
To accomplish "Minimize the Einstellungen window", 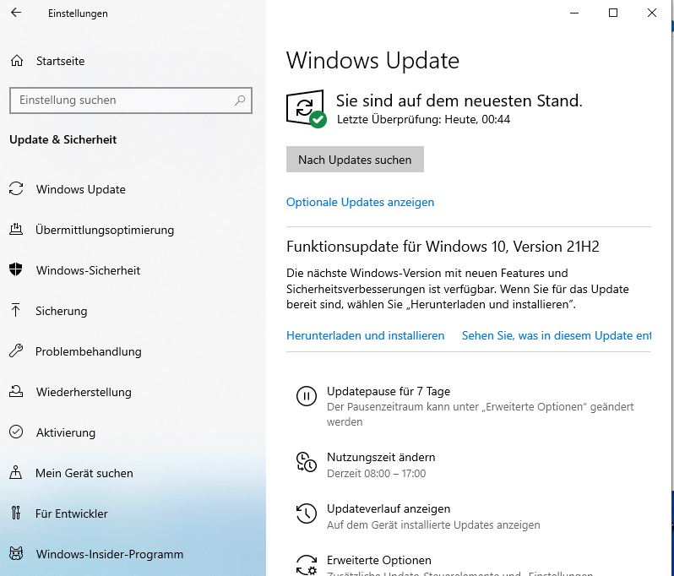I will coord(574,13).
